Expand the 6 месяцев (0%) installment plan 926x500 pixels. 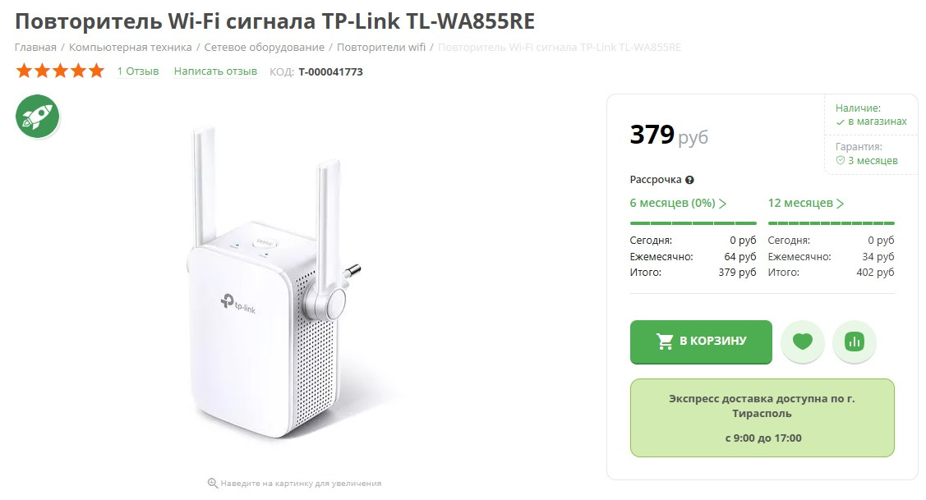click(678, 203)
